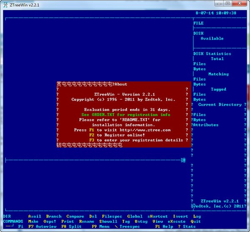This screenshot has height=232, width=250.
Task: Select the Branch command
Action: click(x=54, y=217)
